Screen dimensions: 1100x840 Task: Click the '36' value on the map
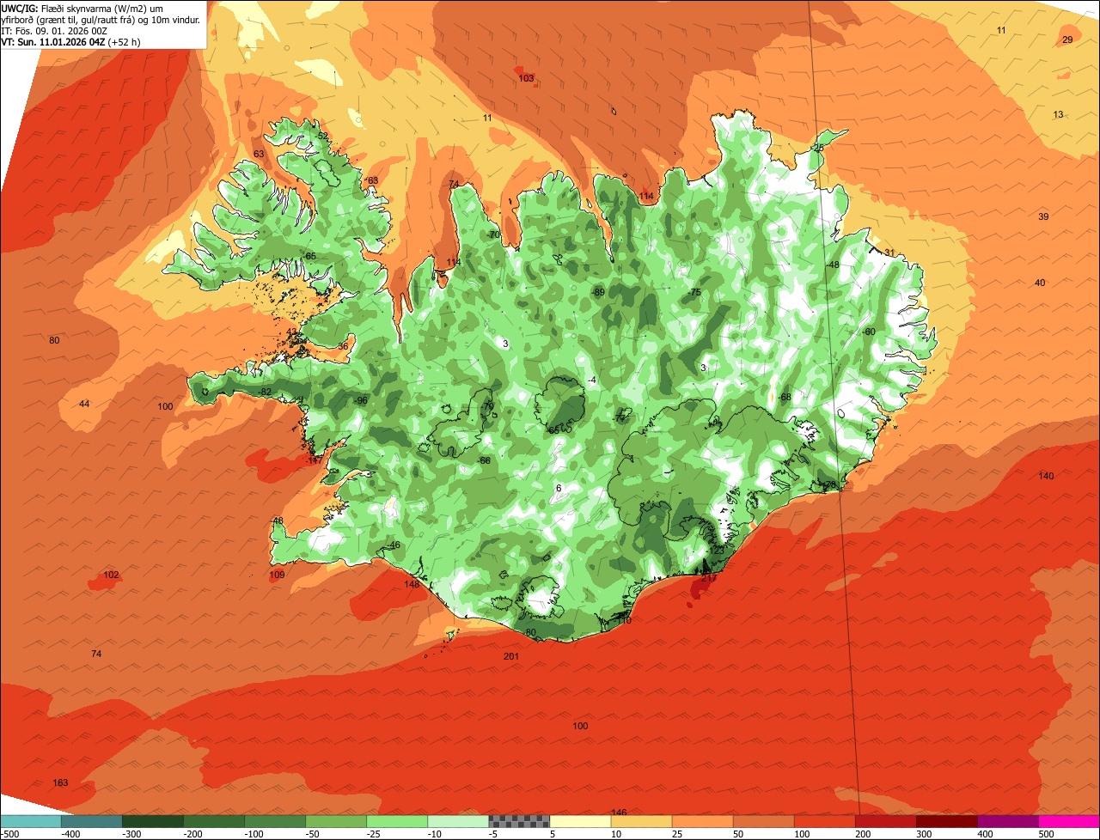(343, 346)
